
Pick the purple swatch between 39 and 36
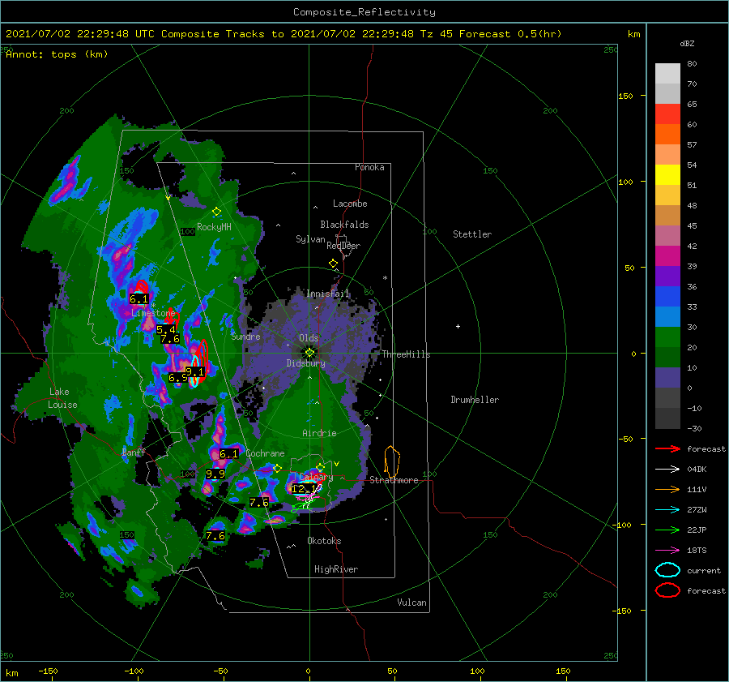pos(667,276)
